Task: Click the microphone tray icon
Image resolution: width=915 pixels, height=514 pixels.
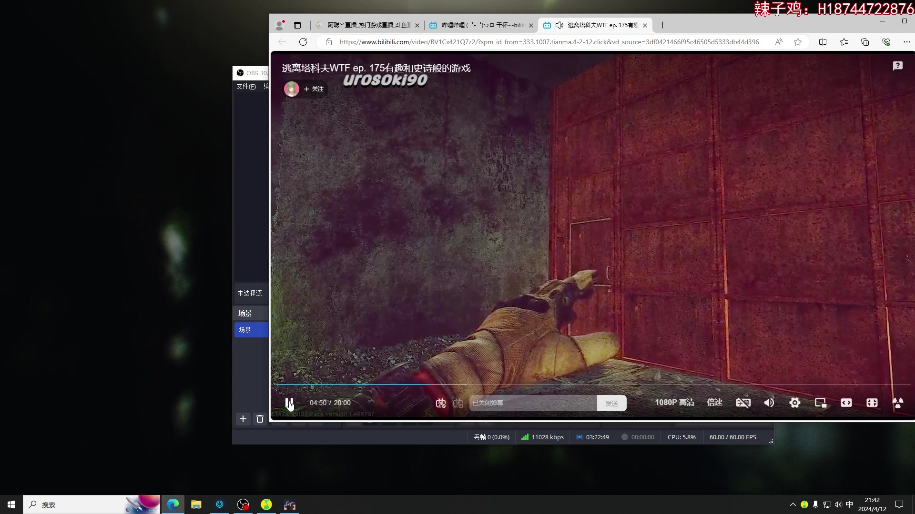Action: 816,504
